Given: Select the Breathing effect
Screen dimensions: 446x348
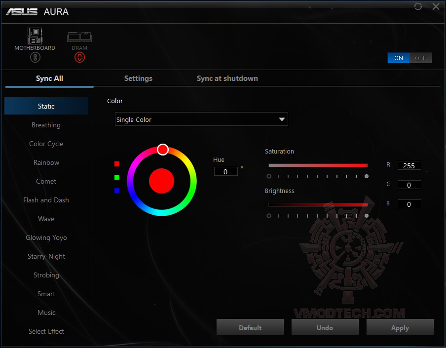Looking at the screenshot, I should click(46, 125).
